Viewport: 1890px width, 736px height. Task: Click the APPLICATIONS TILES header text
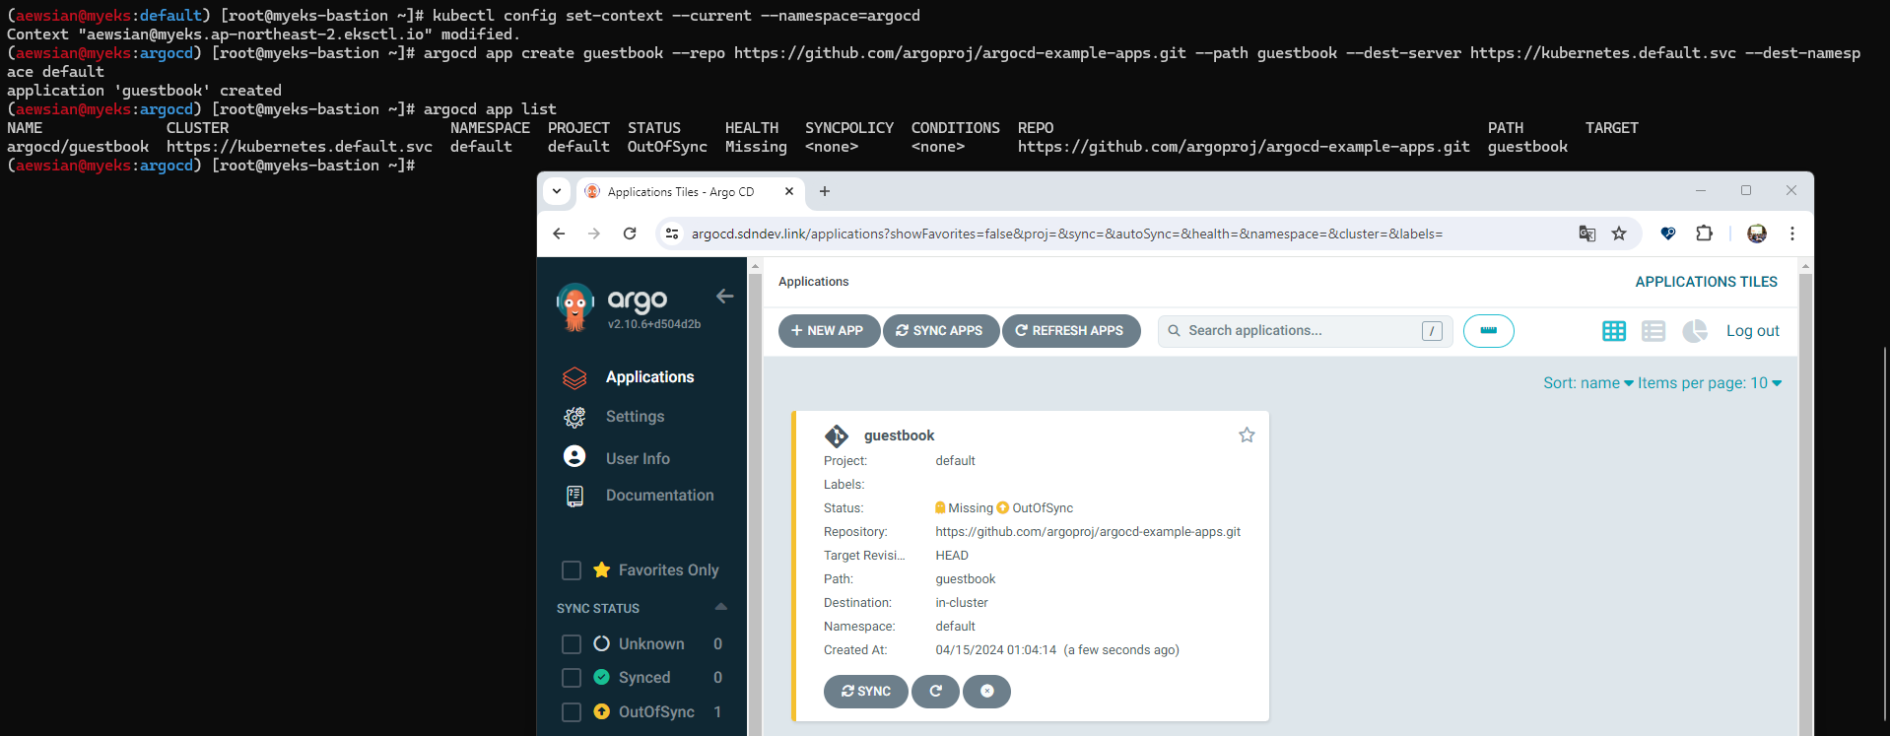tap(1706, 282)
